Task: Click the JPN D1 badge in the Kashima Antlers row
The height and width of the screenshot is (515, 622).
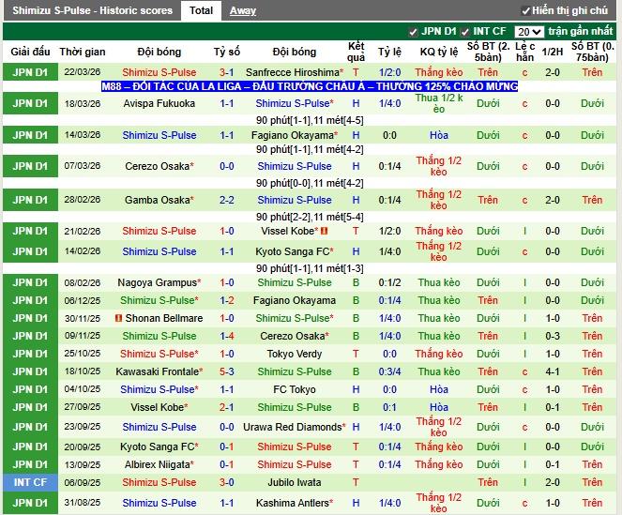Action: pos(30,503)
